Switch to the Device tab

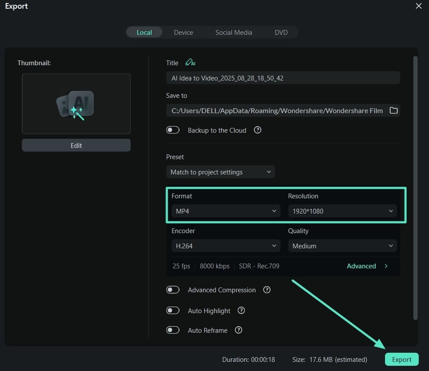184,33
